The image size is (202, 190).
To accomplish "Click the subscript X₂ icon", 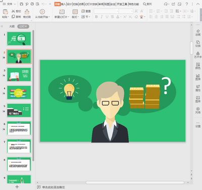I will [x=130, y=17].
